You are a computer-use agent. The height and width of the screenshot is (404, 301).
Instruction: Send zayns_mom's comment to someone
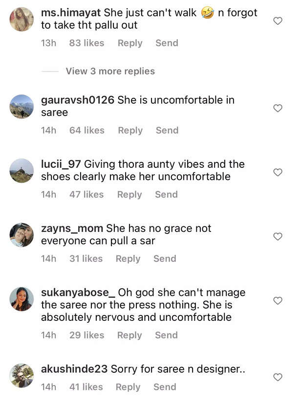165,259
